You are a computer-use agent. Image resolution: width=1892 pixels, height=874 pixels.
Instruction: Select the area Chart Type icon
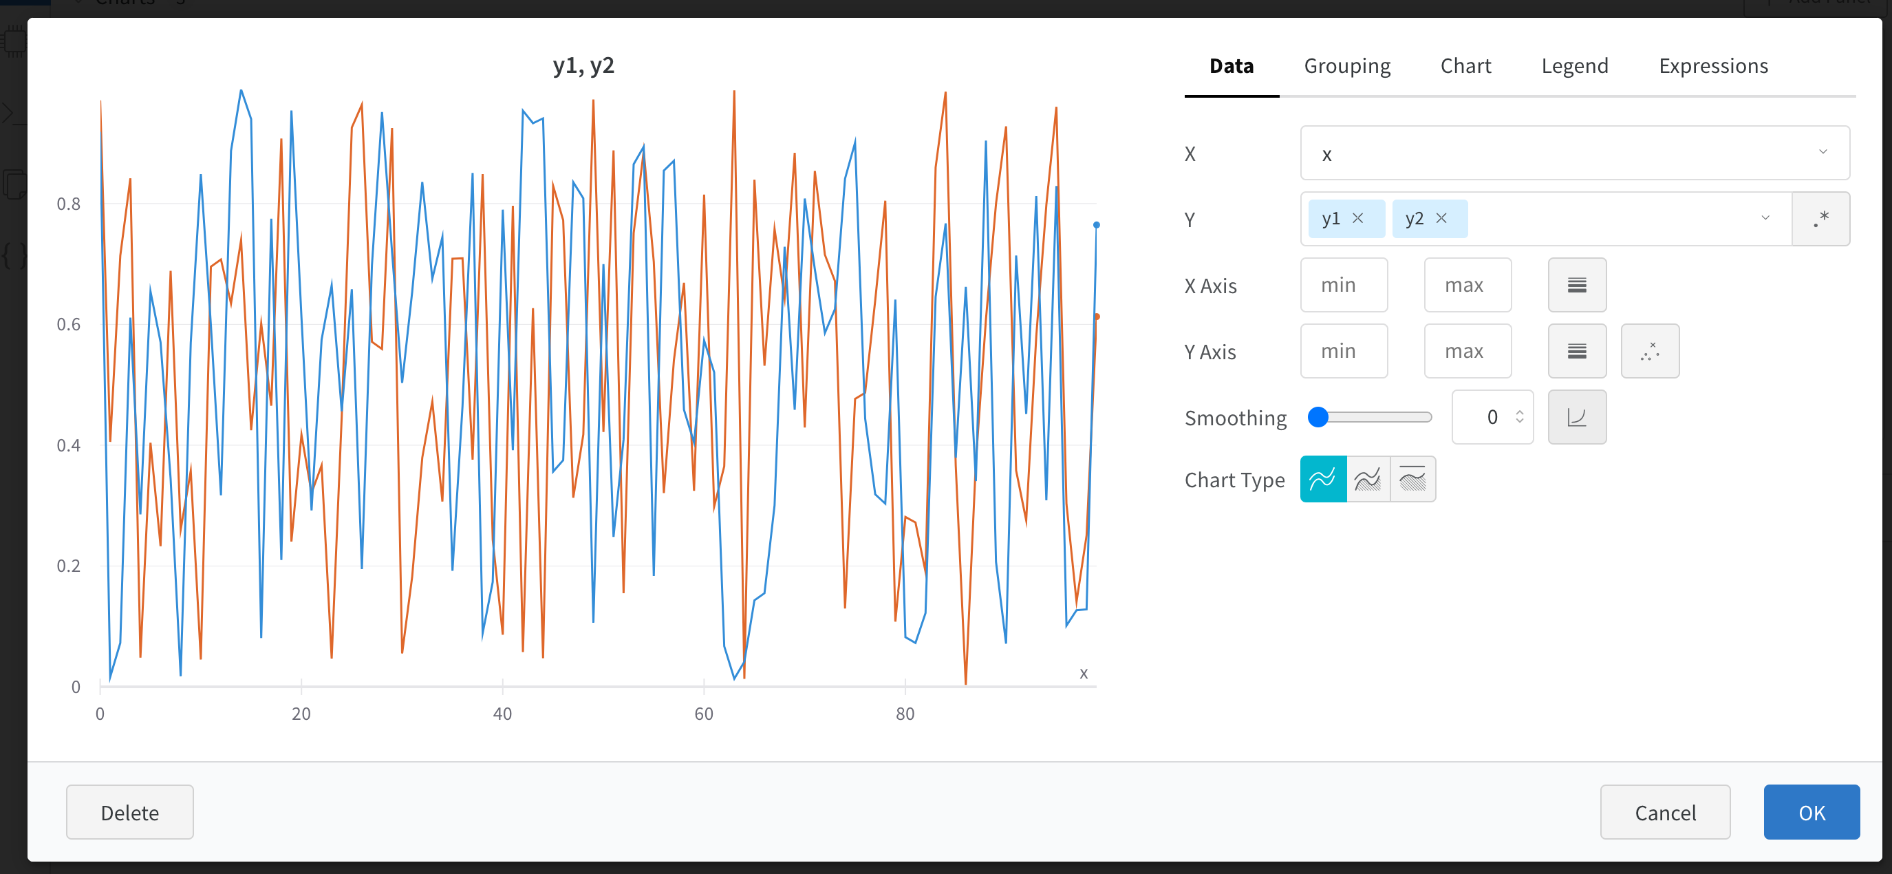pos(1368,479)
